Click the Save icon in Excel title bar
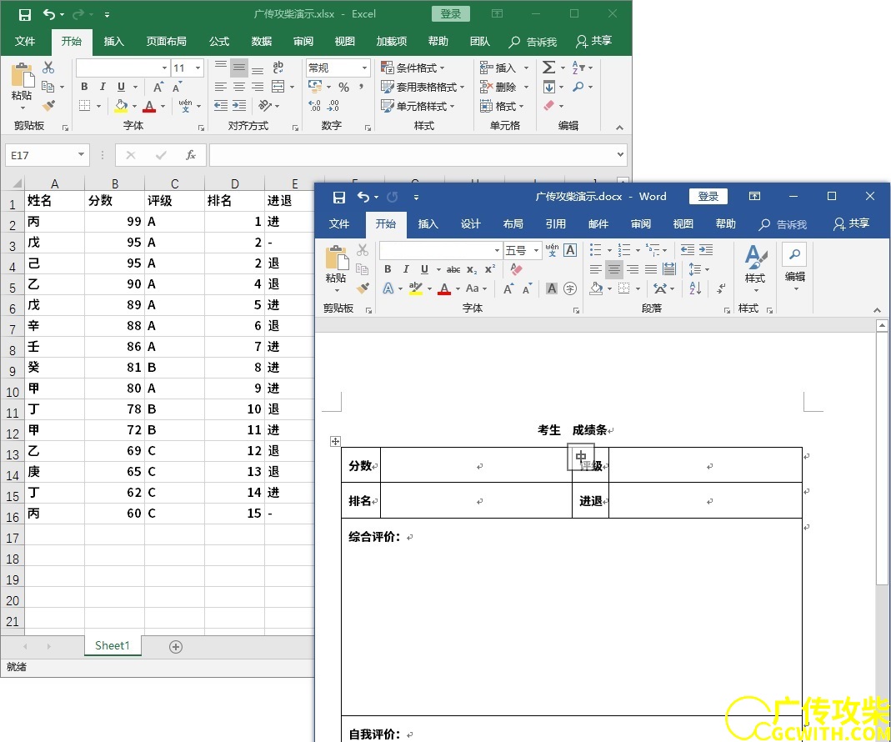891x742 pixels. pyautogui.click(x=24, y=15)
